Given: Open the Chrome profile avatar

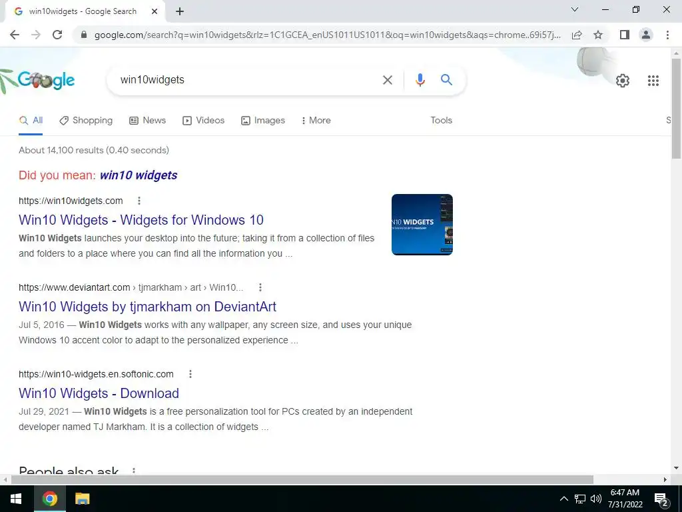Looking at the screenshot, I should coord(646,35).
